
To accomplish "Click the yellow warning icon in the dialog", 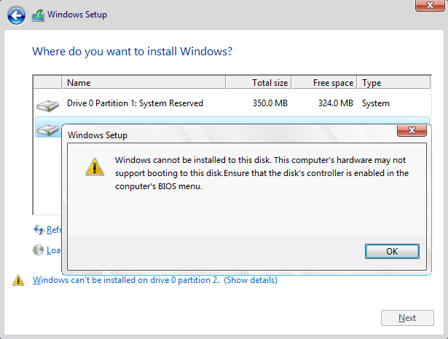I will point(94,167).
